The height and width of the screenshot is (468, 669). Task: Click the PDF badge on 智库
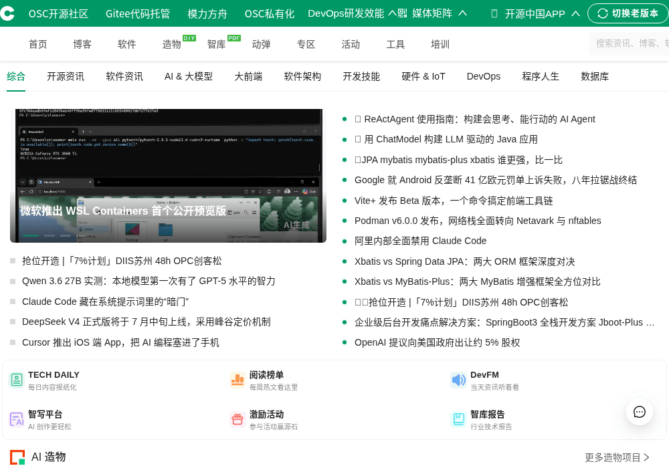[233, 38]
